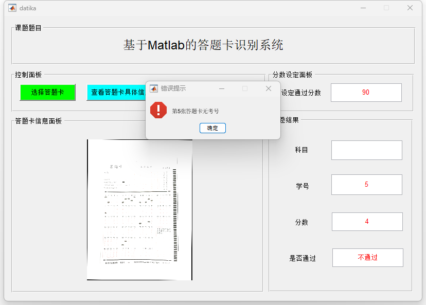
Task: Click the minimize button of the 错误提示 dialog
Action: tap(222, 88)
